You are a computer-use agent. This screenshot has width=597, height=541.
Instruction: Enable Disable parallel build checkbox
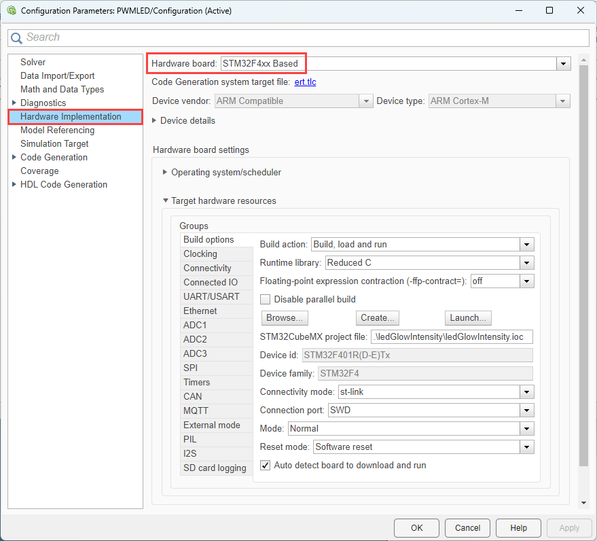click(x=266, y=300)
